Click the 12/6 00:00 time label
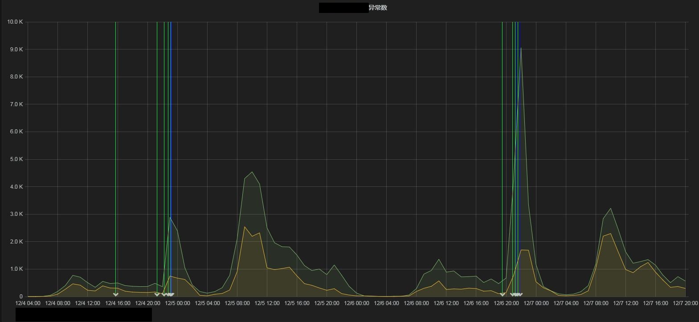This screenshot has width=699, height=322. 356,303
